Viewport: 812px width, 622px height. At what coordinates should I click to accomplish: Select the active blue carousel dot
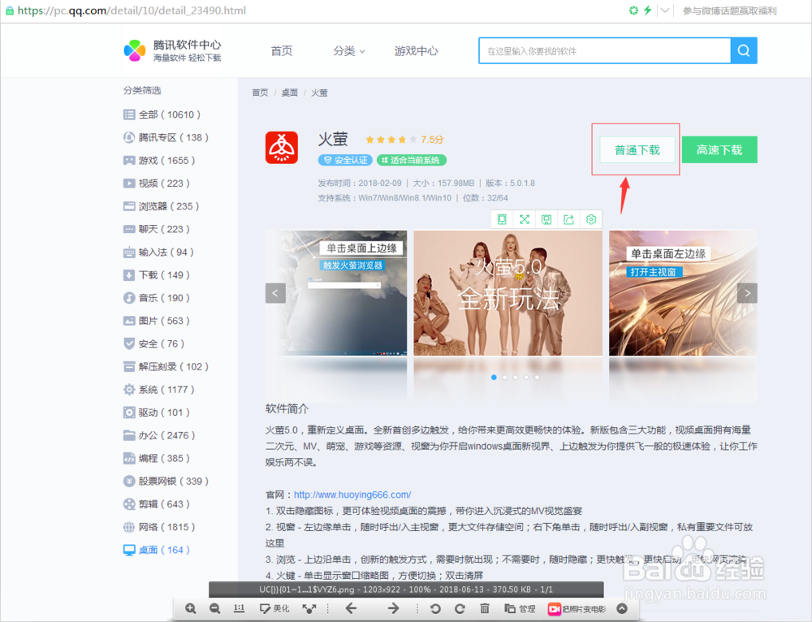coord(494,377)
